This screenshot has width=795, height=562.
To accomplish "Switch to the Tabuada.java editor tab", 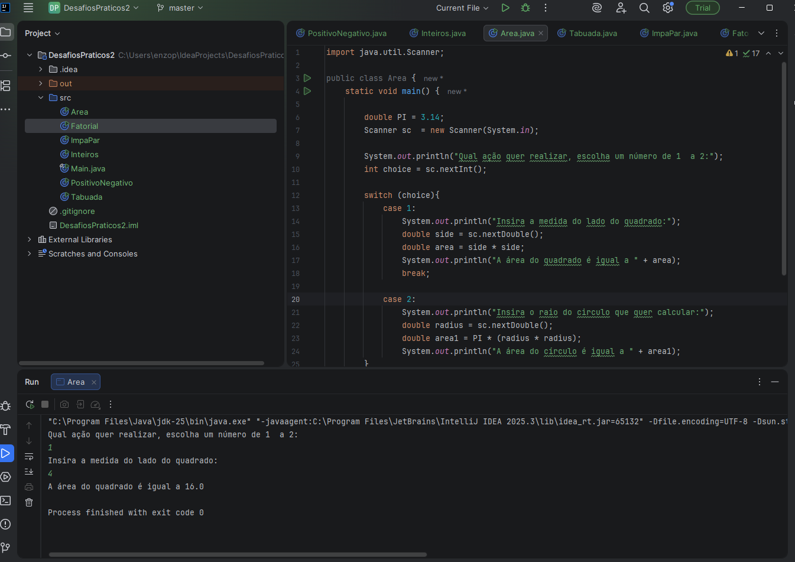I will pos(592,33).
